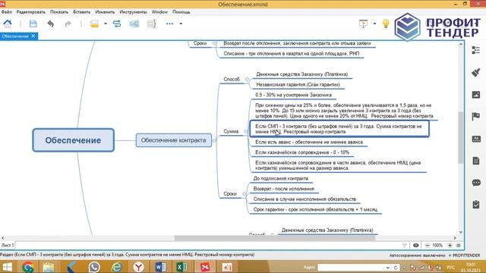Viewport: 486px width, 273px height.
Task: Select topic Возврат - после исполнения
Action: tap(283, 189)
